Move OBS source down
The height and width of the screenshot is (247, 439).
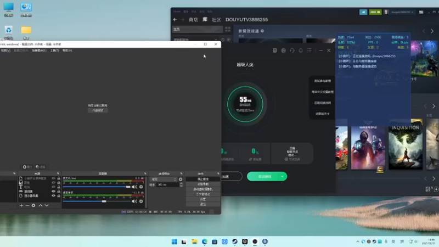(x=47, y=205)
